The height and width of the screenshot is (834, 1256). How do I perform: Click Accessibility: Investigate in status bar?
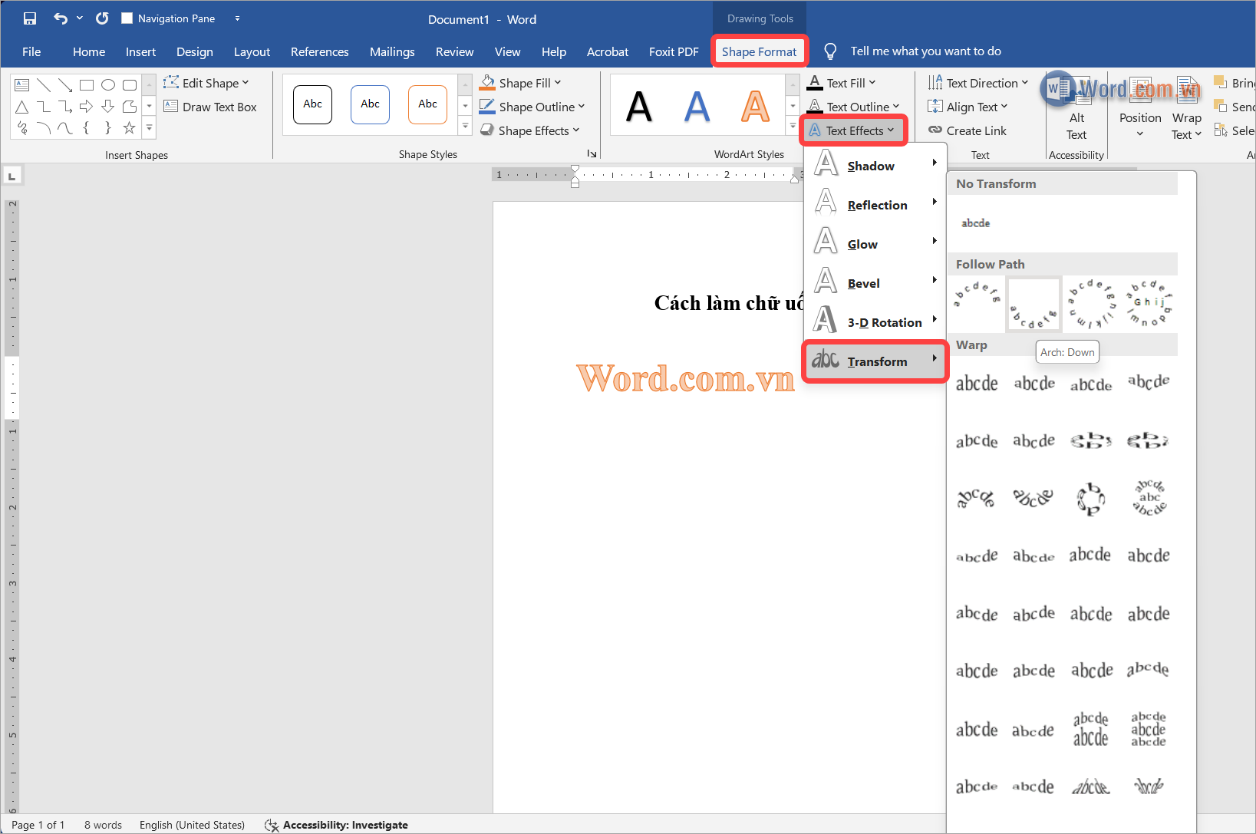tap(337, 825)
